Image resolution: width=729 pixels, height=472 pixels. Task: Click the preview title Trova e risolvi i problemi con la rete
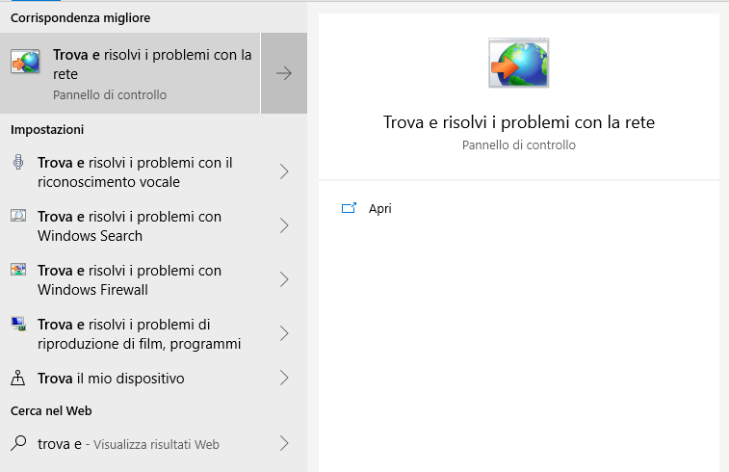tap(519, 122)
